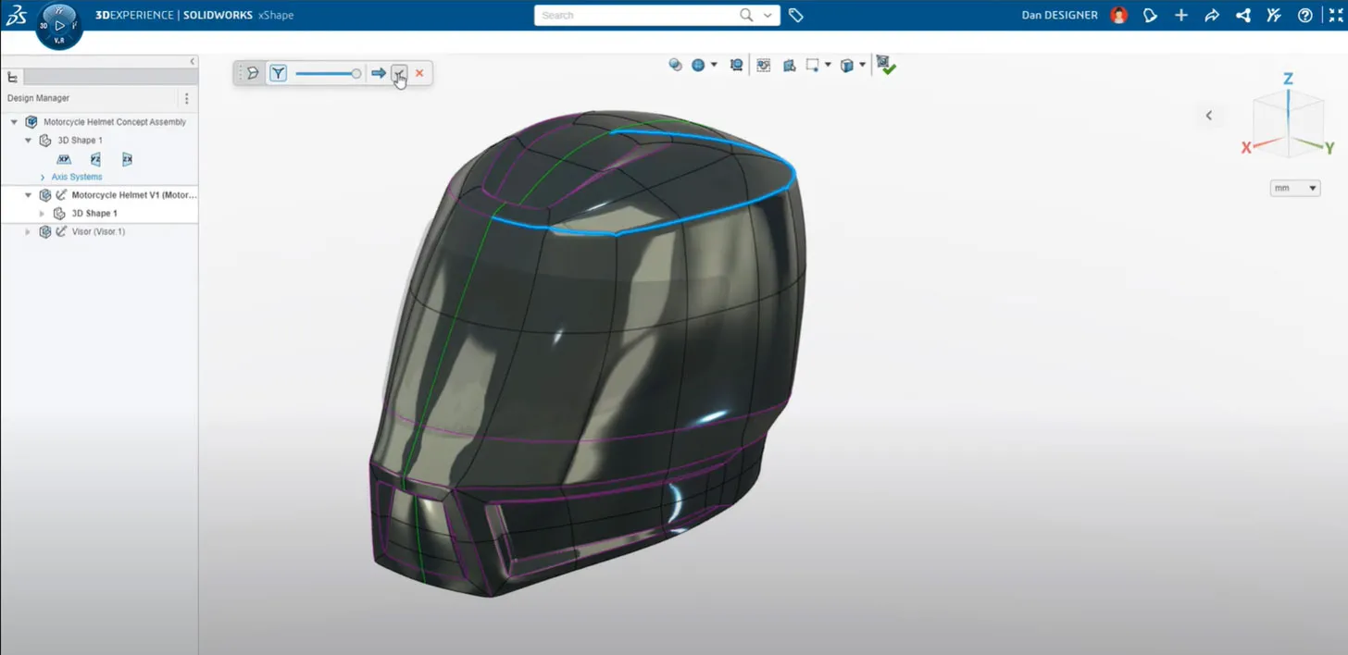Select the XY plane icon under 3D Shape 1
1348x655 pixels.
[x=64, y=159]
